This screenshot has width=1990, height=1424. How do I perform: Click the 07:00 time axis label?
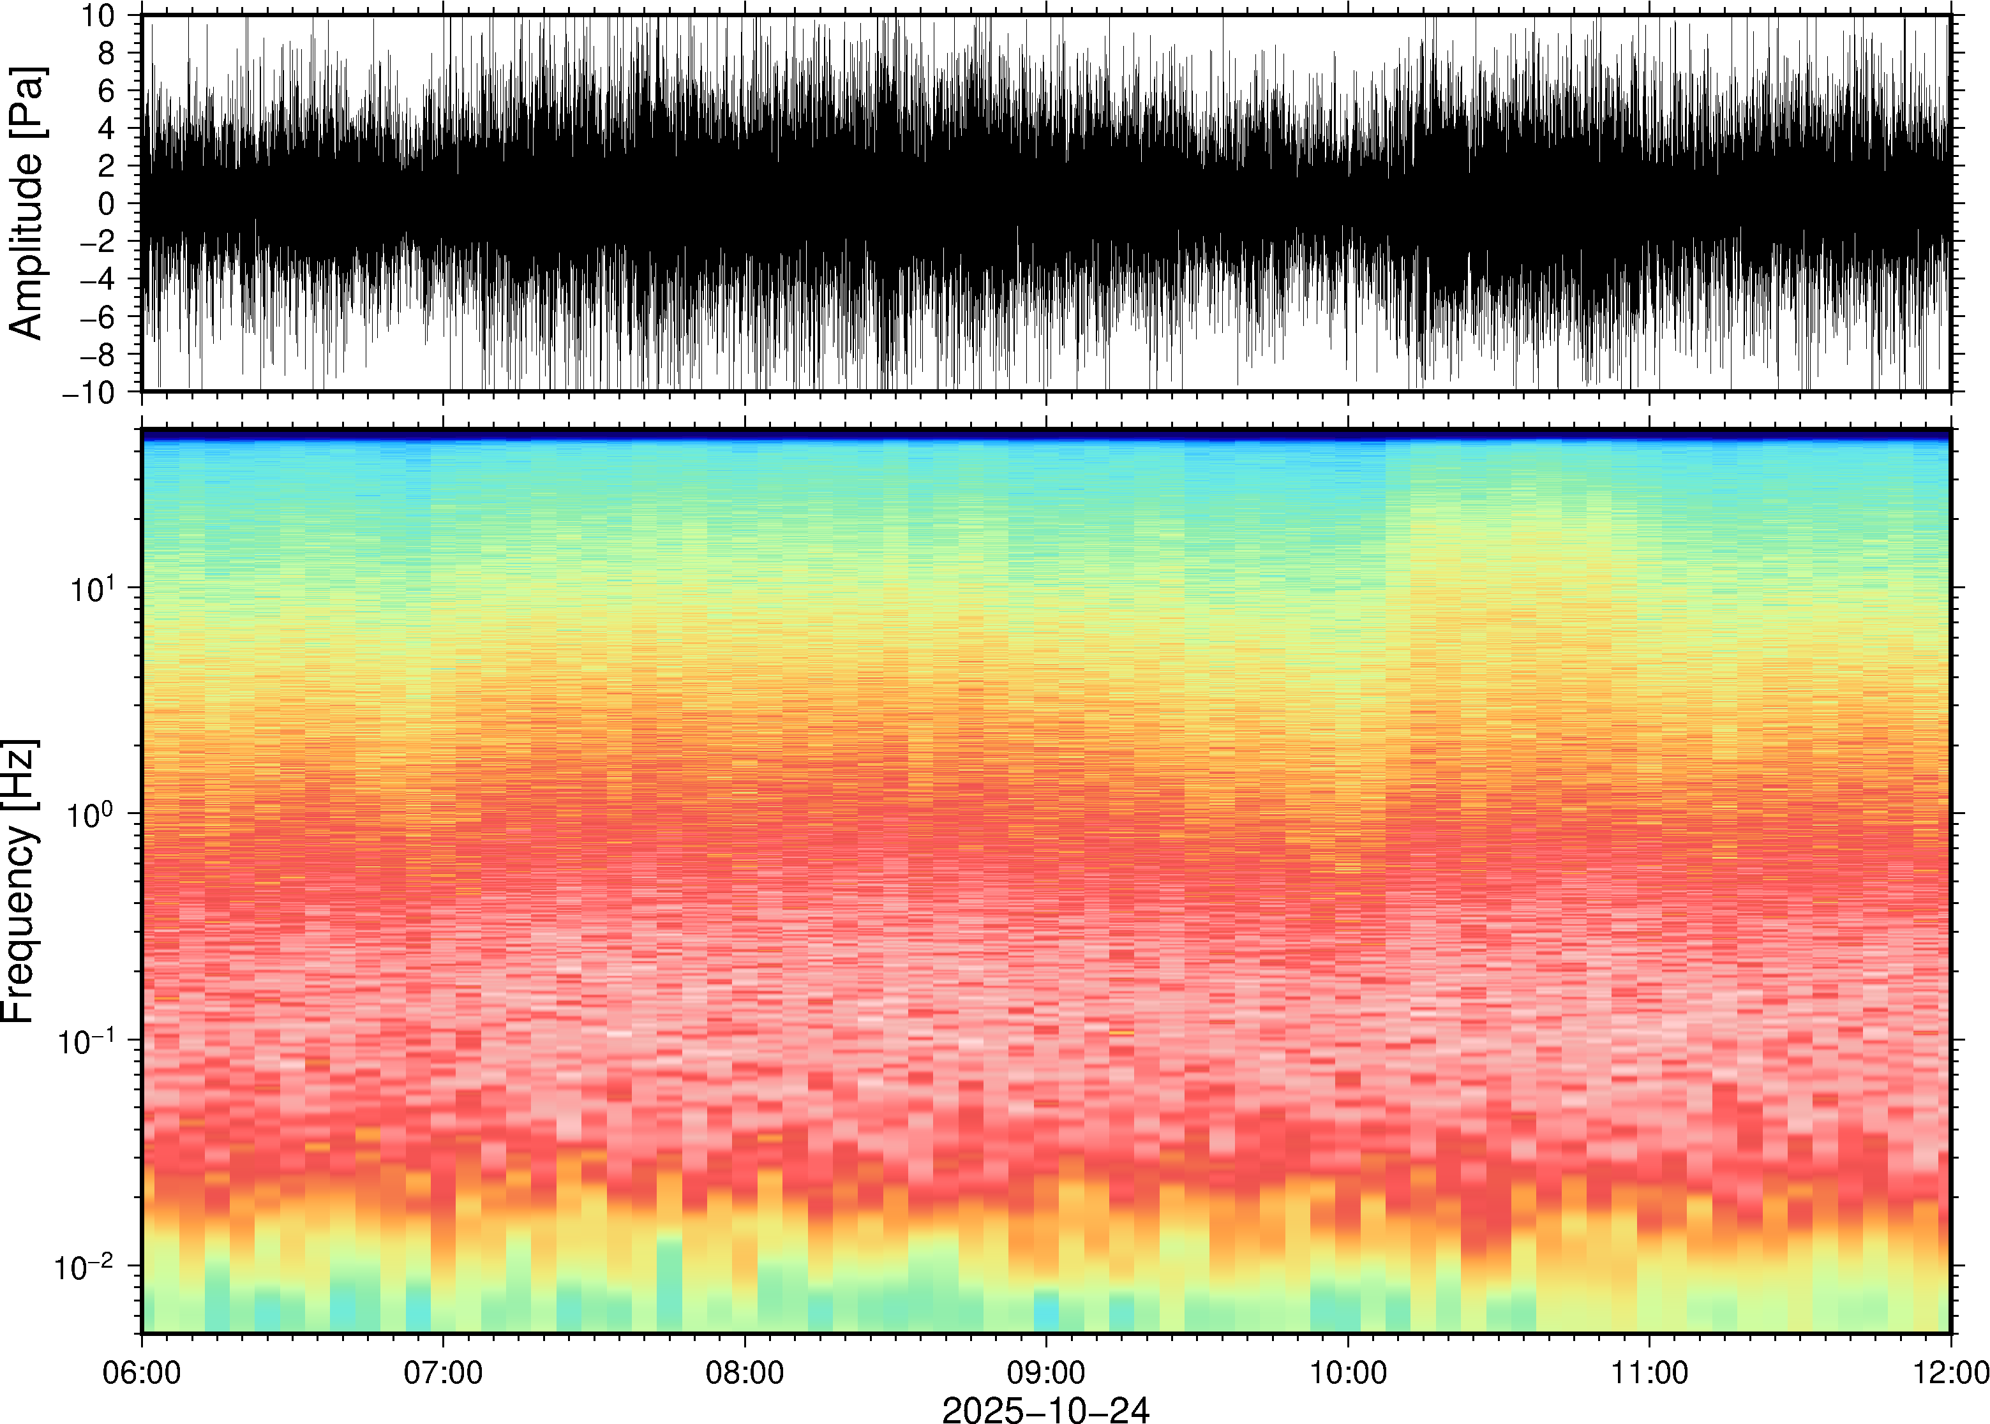(x=443, y=1372)
